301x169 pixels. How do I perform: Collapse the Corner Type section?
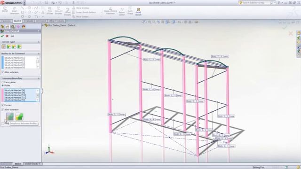click(x=39, y=42)
